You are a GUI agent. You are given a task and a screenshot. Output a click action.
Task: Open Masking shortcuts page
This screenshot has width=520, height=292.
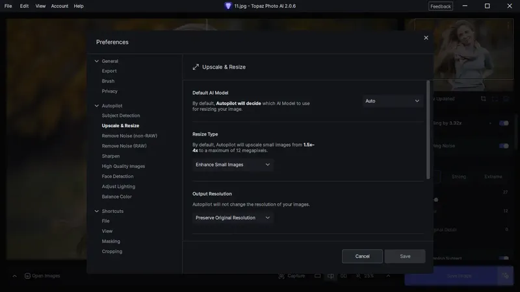[110, 241]
